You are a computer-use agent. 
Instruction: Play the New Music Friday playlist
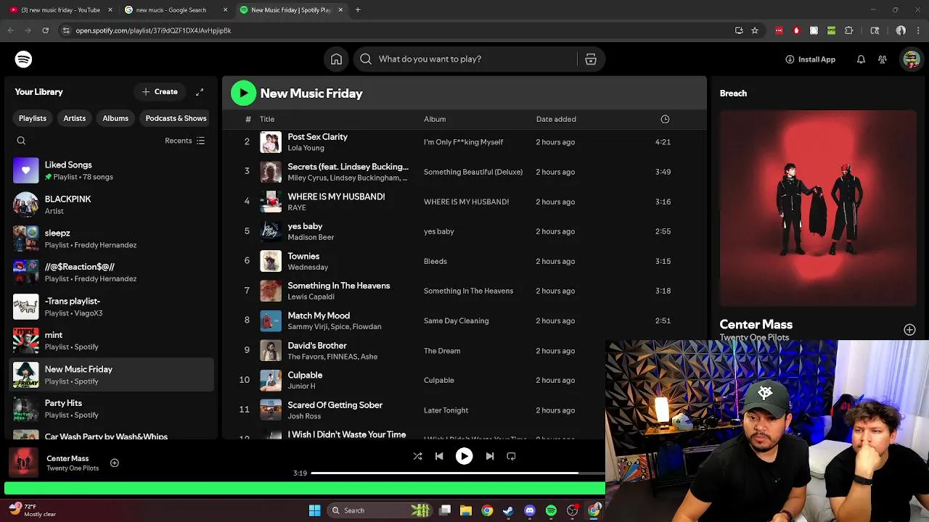click(243, 93)
